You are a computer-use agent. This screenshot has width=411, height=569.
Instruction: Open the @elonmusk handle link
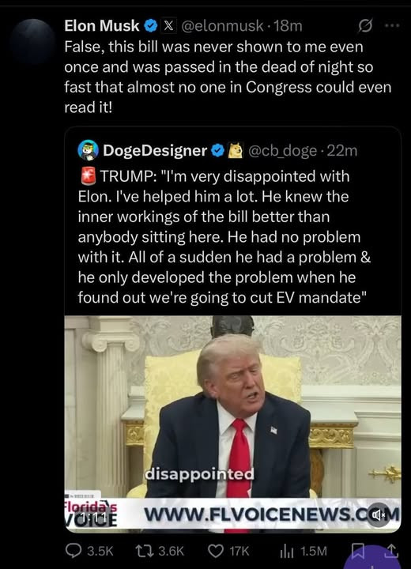pyautogui.click(x=222, y=26)
